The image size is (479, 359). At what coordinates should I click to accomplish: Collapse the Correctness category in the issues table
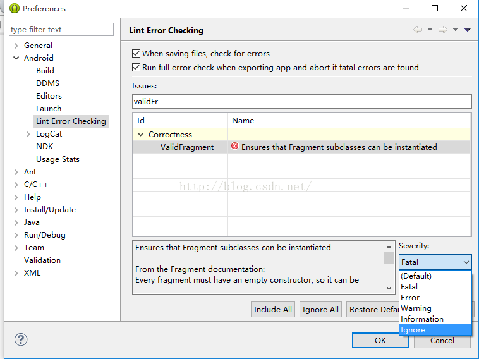(x=140, y=135)
